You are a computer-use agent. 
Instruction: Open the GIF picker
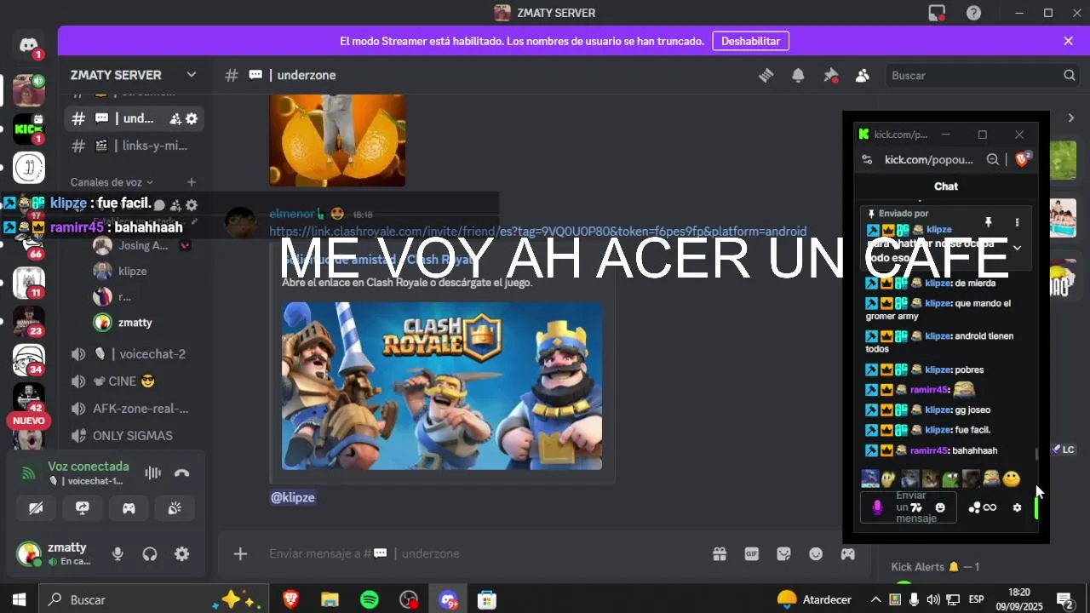tap(752, 554)
